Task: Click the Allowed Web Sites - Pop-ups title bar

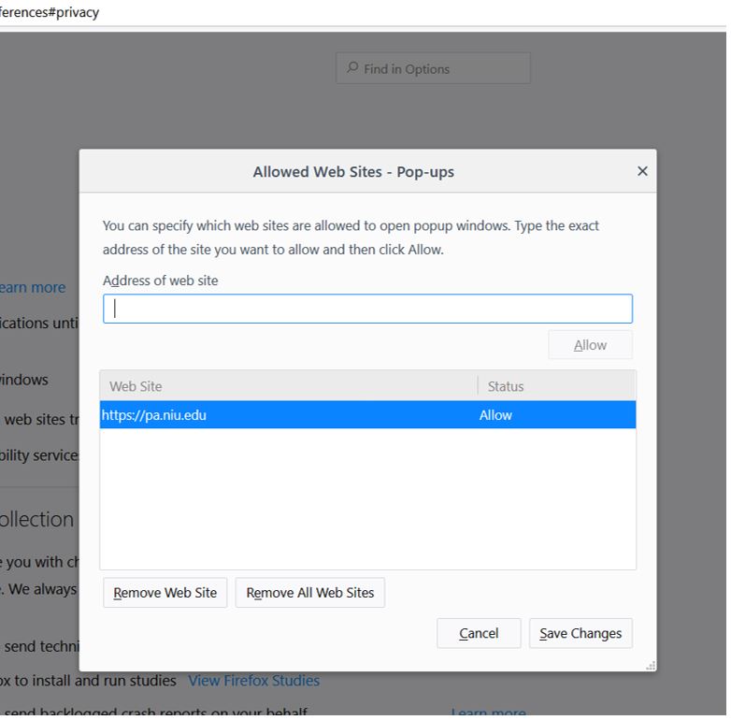Action: [353, 171]
